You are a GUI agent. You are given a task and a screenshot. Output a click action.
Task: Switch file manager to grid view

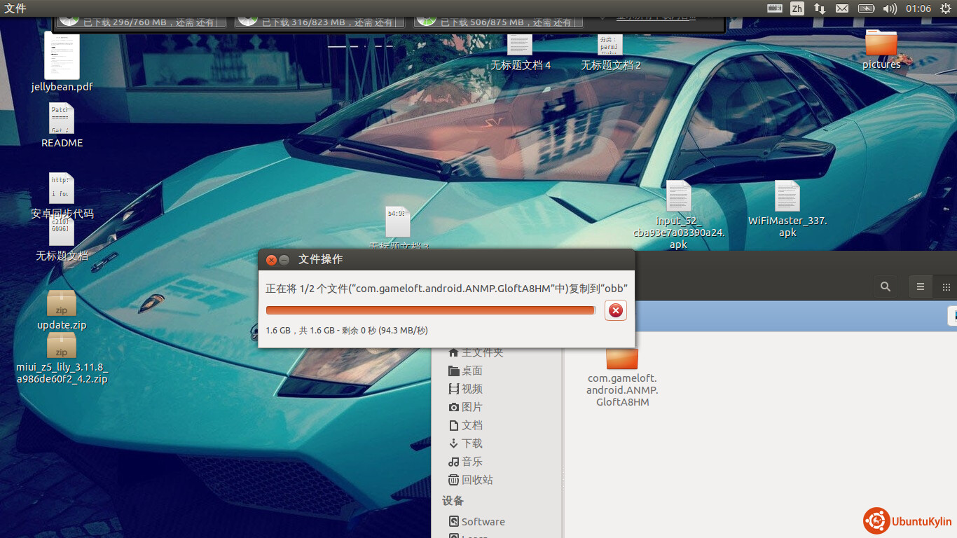point(946,287)
